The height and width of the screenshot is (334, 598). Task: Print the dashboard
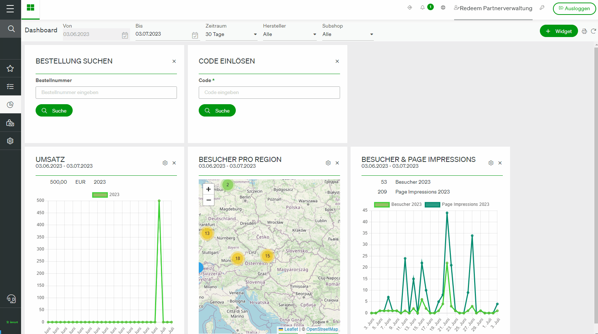[584, 31]
